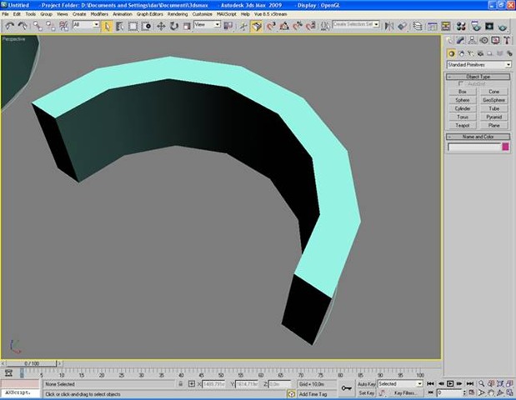Click the Set Keys key icon
This screenshot has width=516, height=400.
pos(347,387)
